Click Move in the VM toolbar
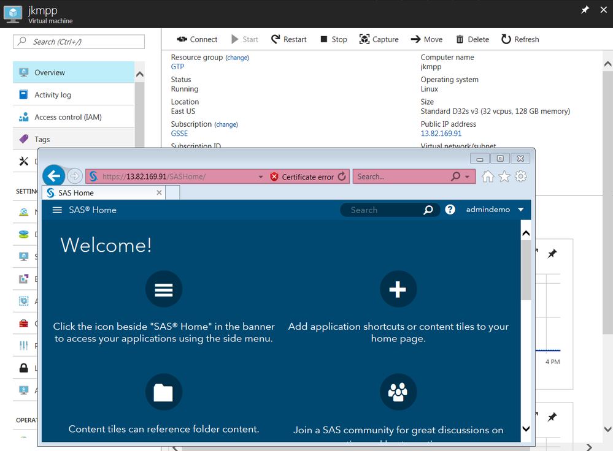 pyautogui.click(x=426, y=39)
